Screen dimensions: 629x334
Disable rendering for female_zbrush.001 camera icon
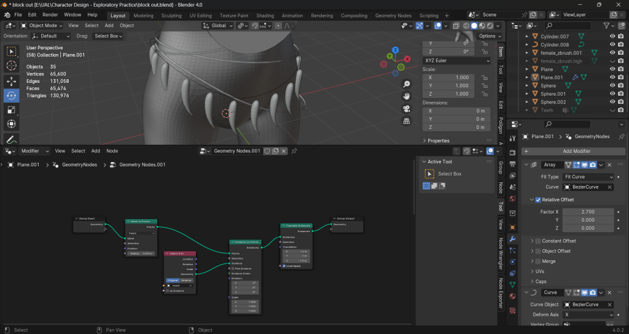(x=621, y=53)
